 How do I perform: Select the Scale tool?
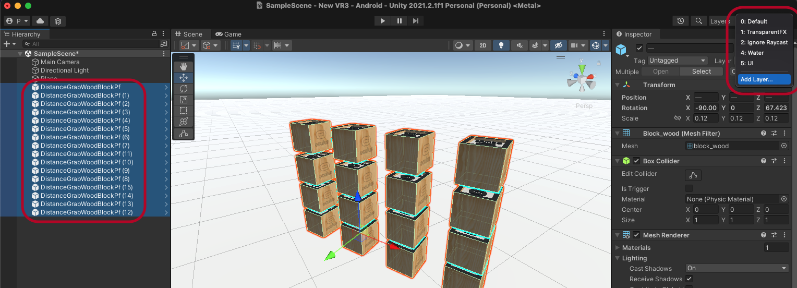(184, 100)
